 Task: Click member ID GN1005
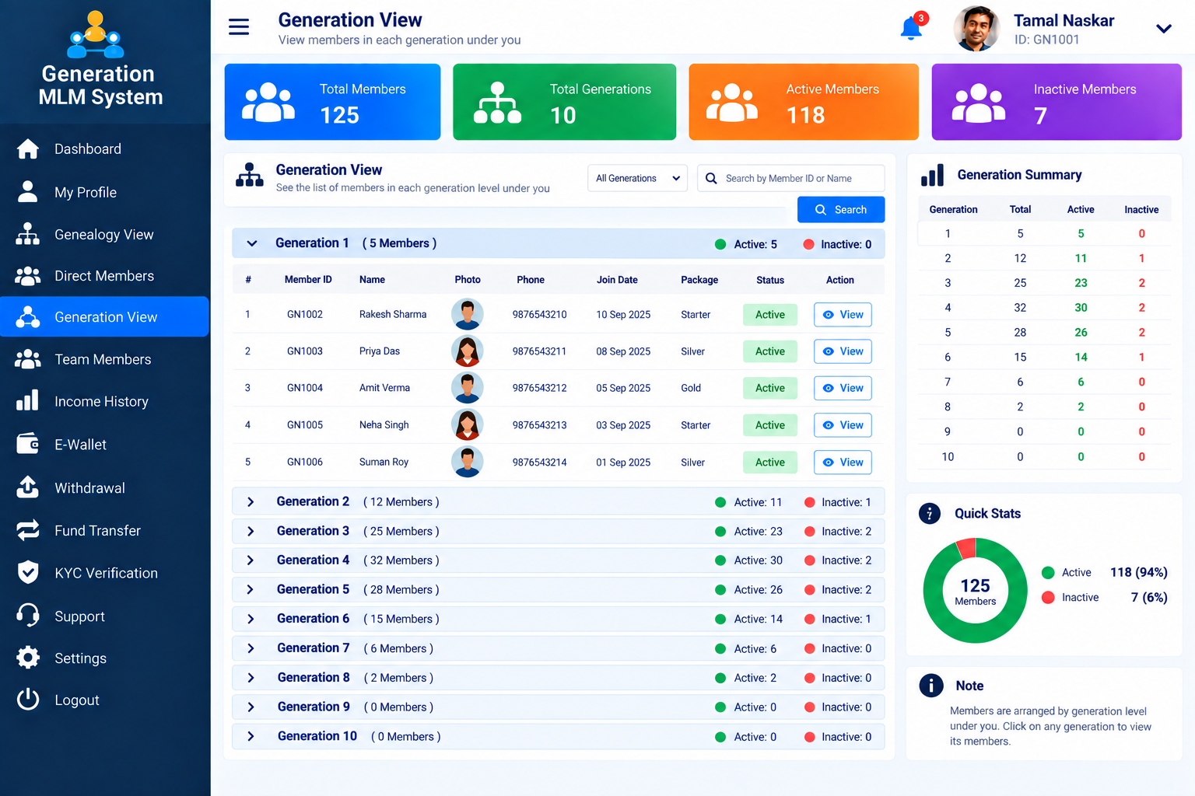pos(305,425)
